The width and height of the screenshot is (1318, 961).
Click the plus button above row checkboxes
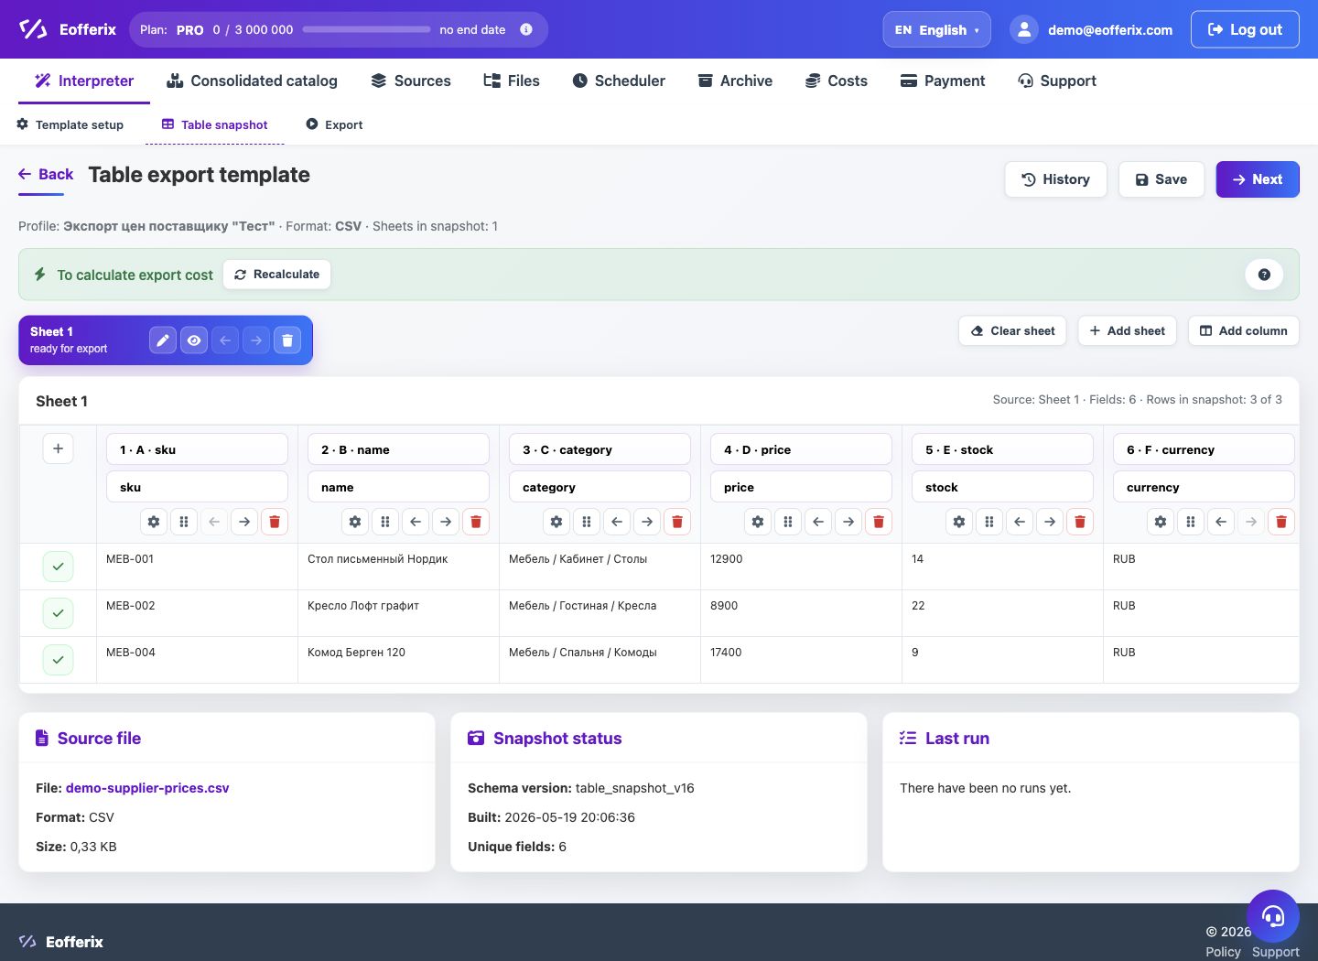(58, 448)
